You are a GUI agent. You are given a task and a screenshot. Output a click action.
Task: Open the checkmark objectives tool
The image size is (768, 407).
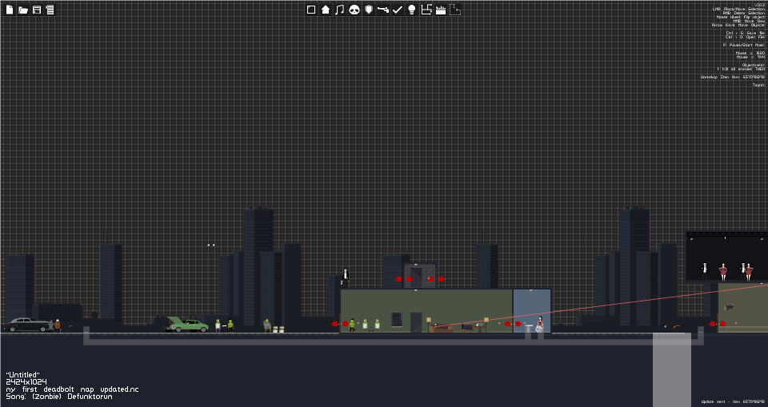click(x=398, y=10)
